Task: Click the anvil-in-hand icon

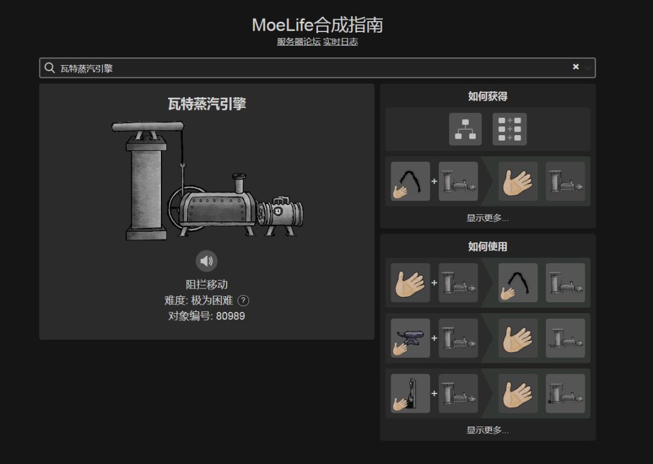Action: click(x=410, y=338)
